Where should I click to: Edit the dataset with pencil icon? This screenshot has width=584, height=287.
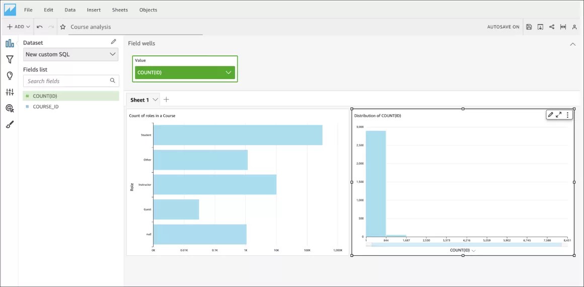click(113, 42)
